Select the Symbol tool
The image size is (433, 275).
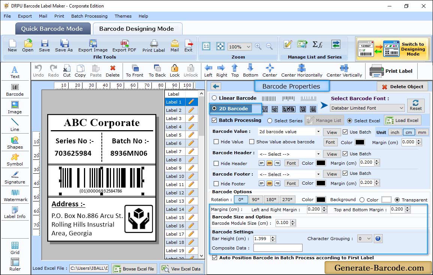pyautogui.click(x=15, y=160)
